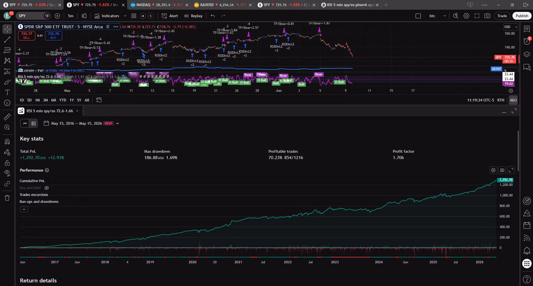This screenshot has width=533, height=286.
Task: Take a chart snapshot with camera icon
Action: 487,16
